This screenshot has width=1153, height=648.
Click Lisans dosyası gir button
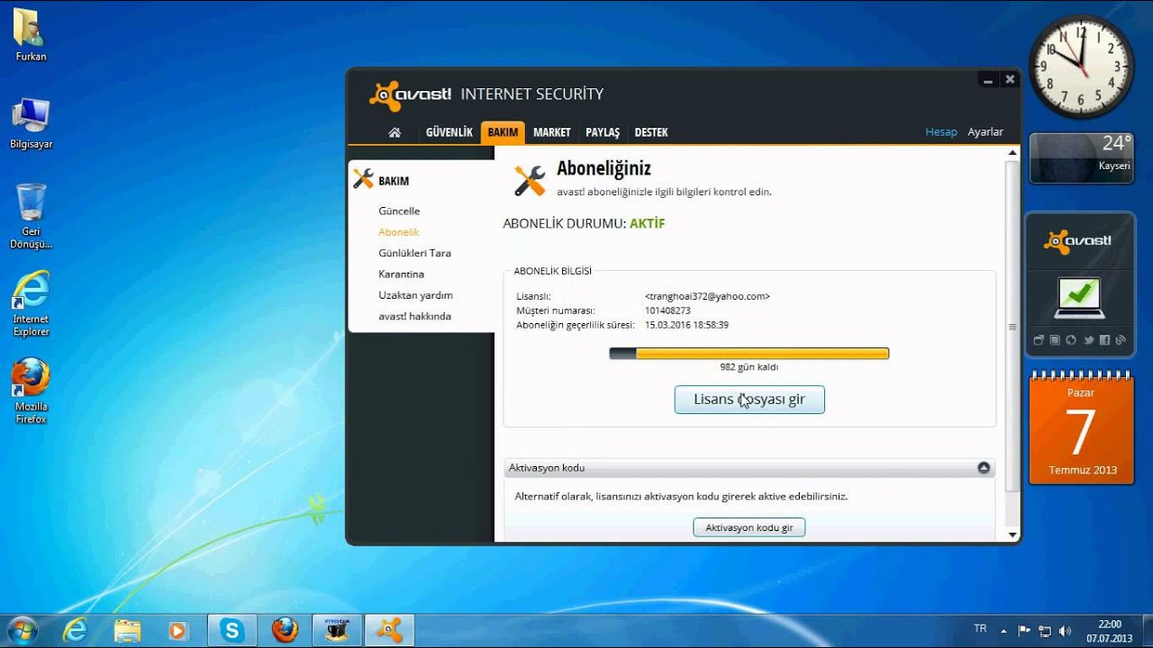coord(749,400)
